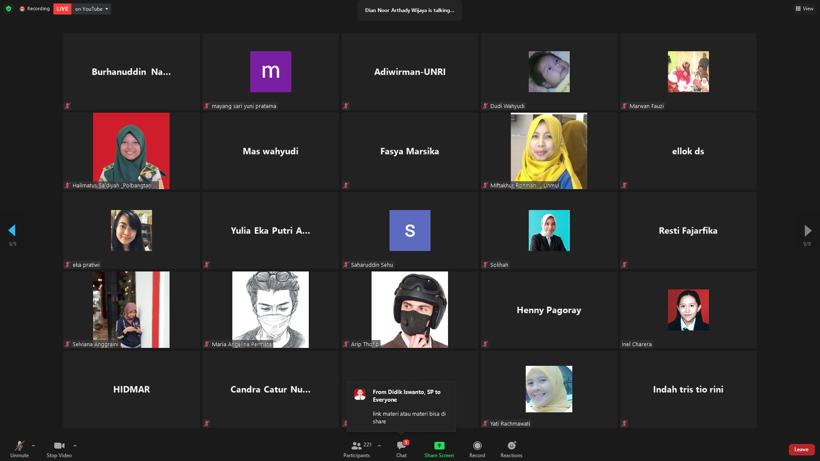This screenshot has height=461, width=820.
Task: Click muted mic icon on Yulia Eka Putri tile
Action: 207,265
